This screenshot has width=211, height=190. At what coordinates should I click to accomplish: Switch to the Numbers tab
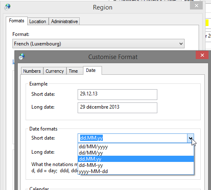click(x=32, y=71)
